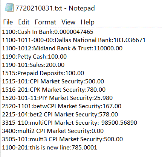Open the Help menu
The height and width of the screenshot is (157, 162).
87,22
